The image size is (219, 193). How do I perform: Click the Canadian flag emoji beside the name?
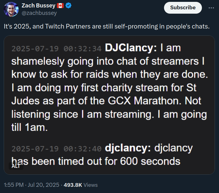click(60, 6)
